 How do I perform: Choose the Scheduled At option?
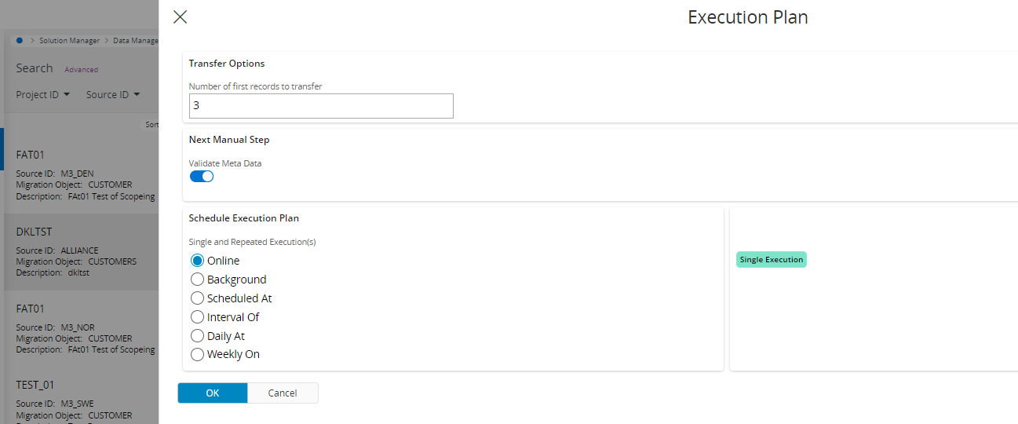[198, 298]
